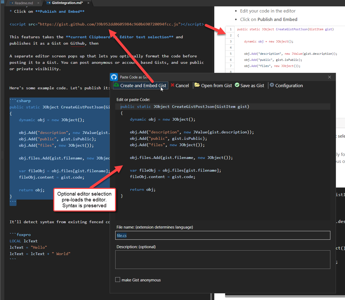Click the Configuration gear icon
The width and height of the screenshot is (345, 300).
point(272,85)
